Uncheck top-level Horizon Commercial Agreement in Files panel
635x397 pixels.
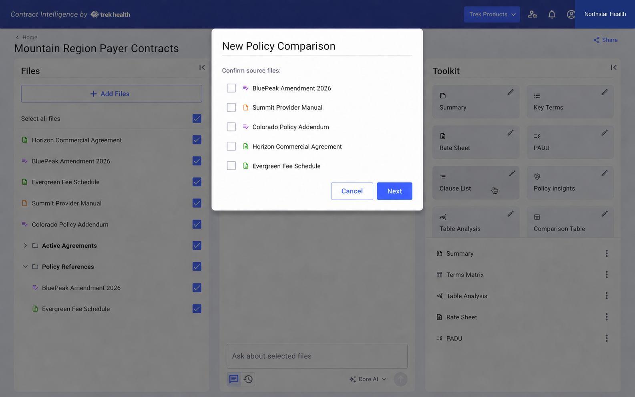197,140
